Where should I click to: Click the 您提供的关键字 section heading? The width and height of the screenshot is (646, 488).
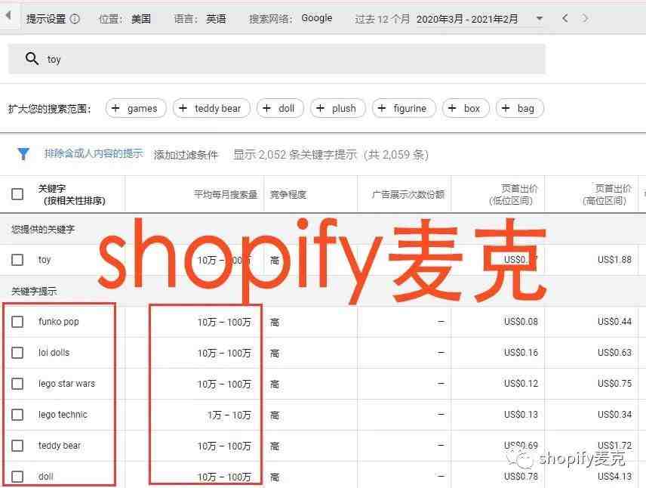click(x=43, y=230)
